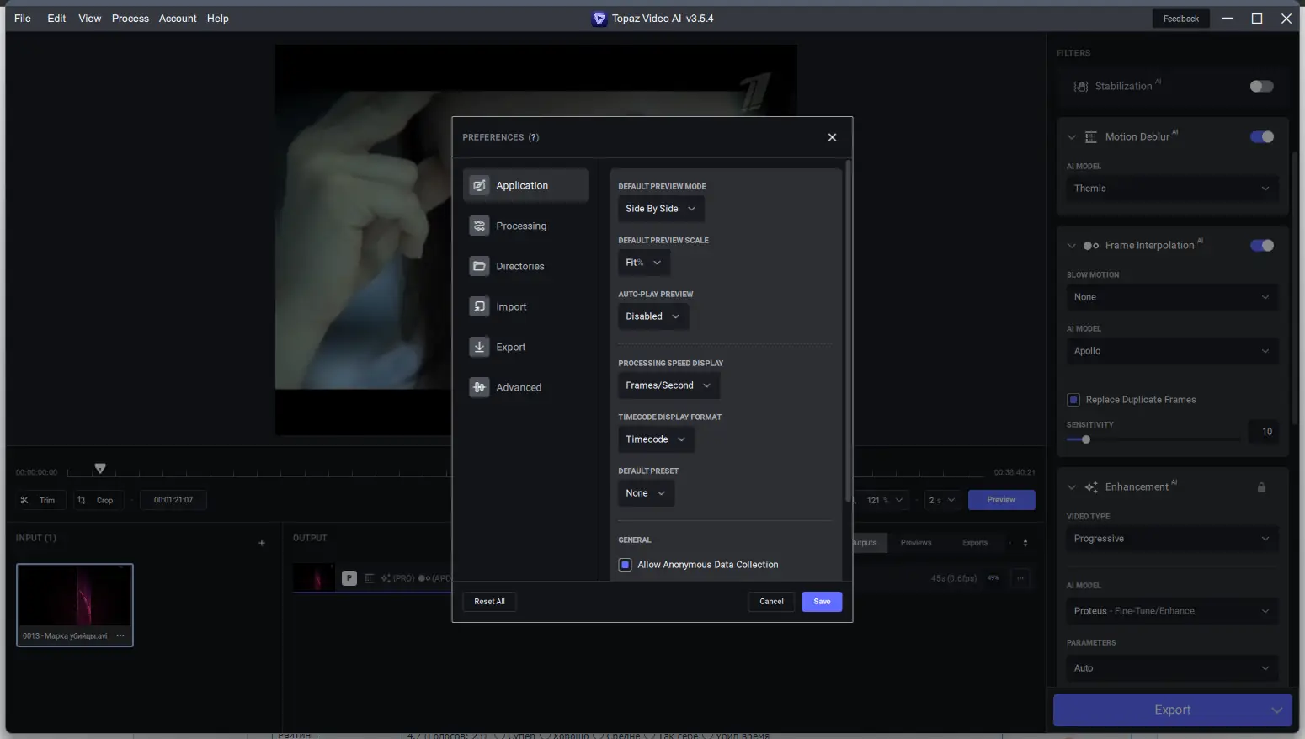Open the Process menu

pyautogui.click(x=130, y=18)
